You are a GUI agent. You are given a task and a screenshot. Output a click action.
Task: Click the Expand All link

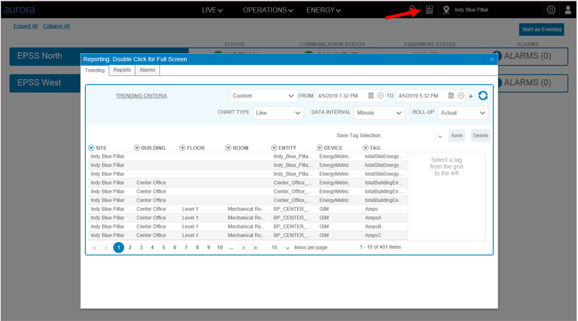(25, 26)
